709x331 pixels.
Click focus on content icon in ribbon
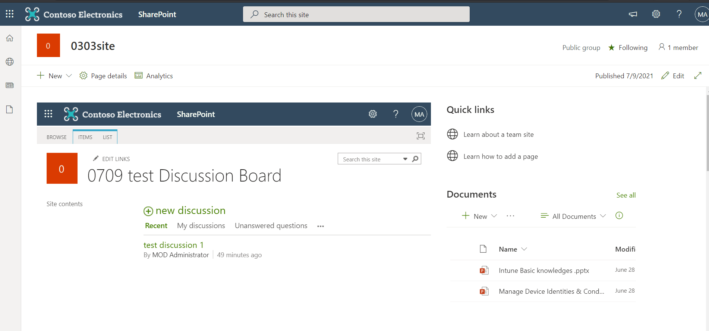click(421, 136)
